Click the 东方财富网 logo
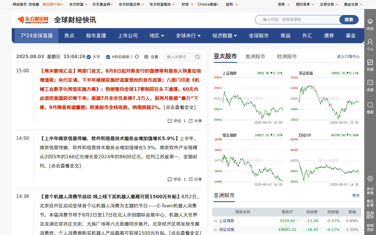376x235 pixels. coord(33,20)
